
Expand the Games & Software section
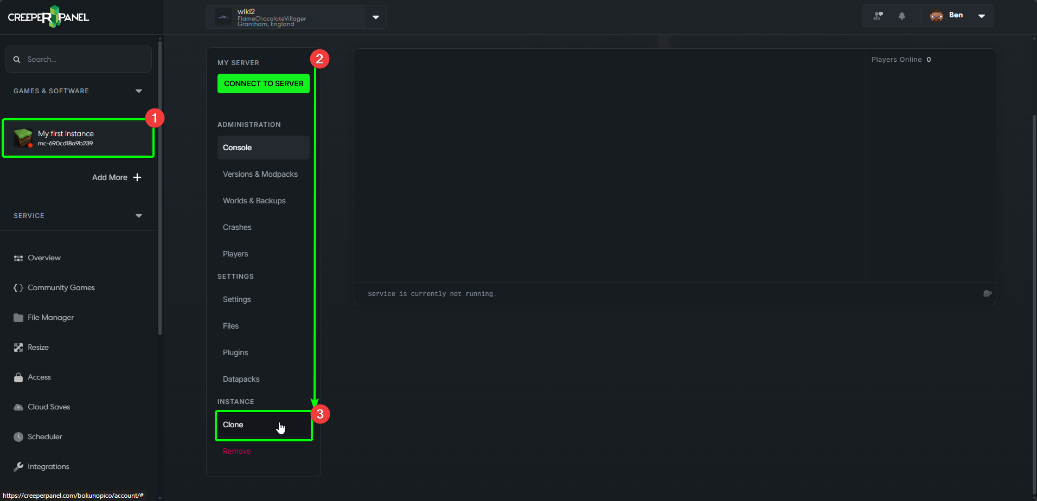pos(139,91)
